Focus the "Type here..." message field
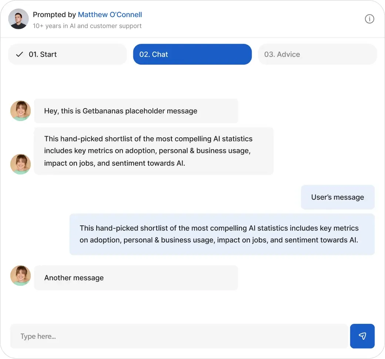The height and width of the screenshot is (359, 385). (x=179, y=336)
